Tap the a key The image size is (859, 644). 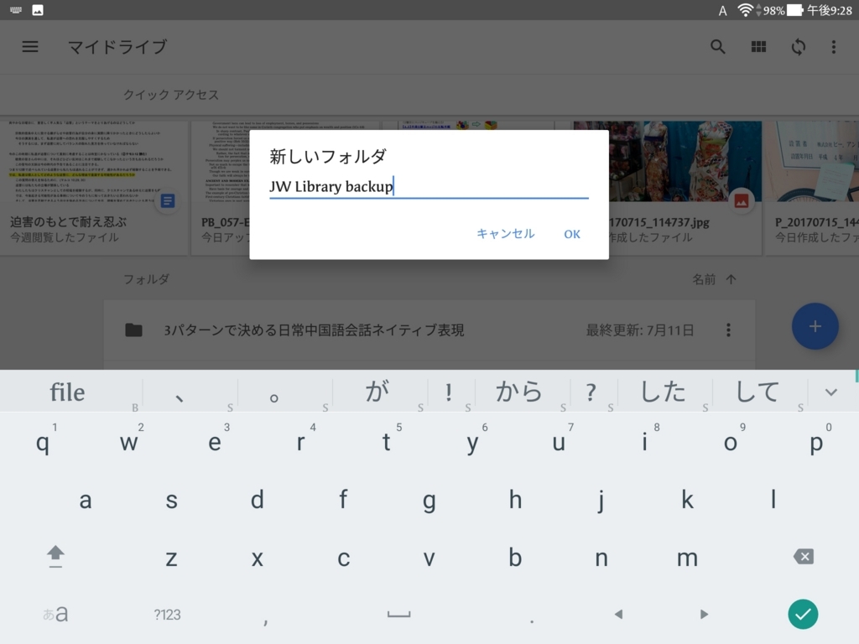pyautogui.click(x=86, y=500)
